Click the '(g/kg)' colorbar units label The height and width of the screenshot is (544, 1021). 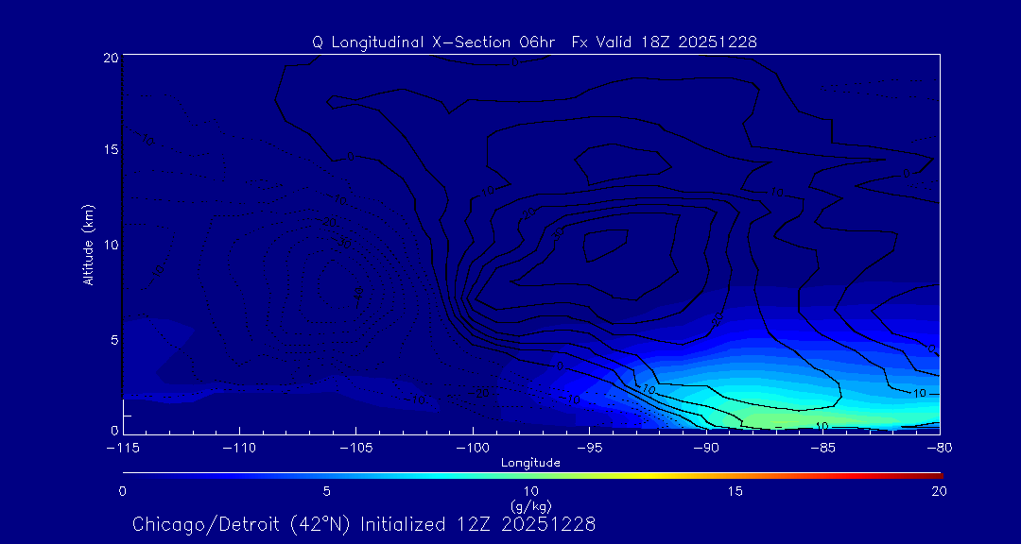(x=530, y=505)
